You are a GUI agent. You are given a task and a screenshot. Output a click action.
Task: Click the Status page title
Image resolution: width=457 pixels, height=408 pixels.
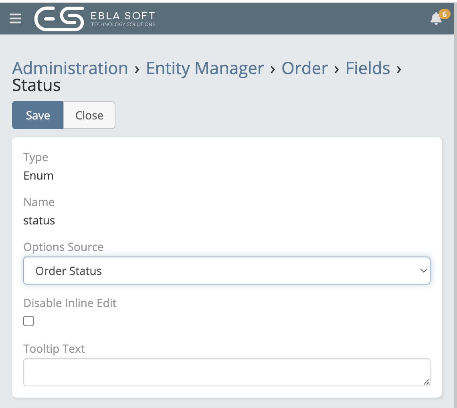(x=36, y=85)
